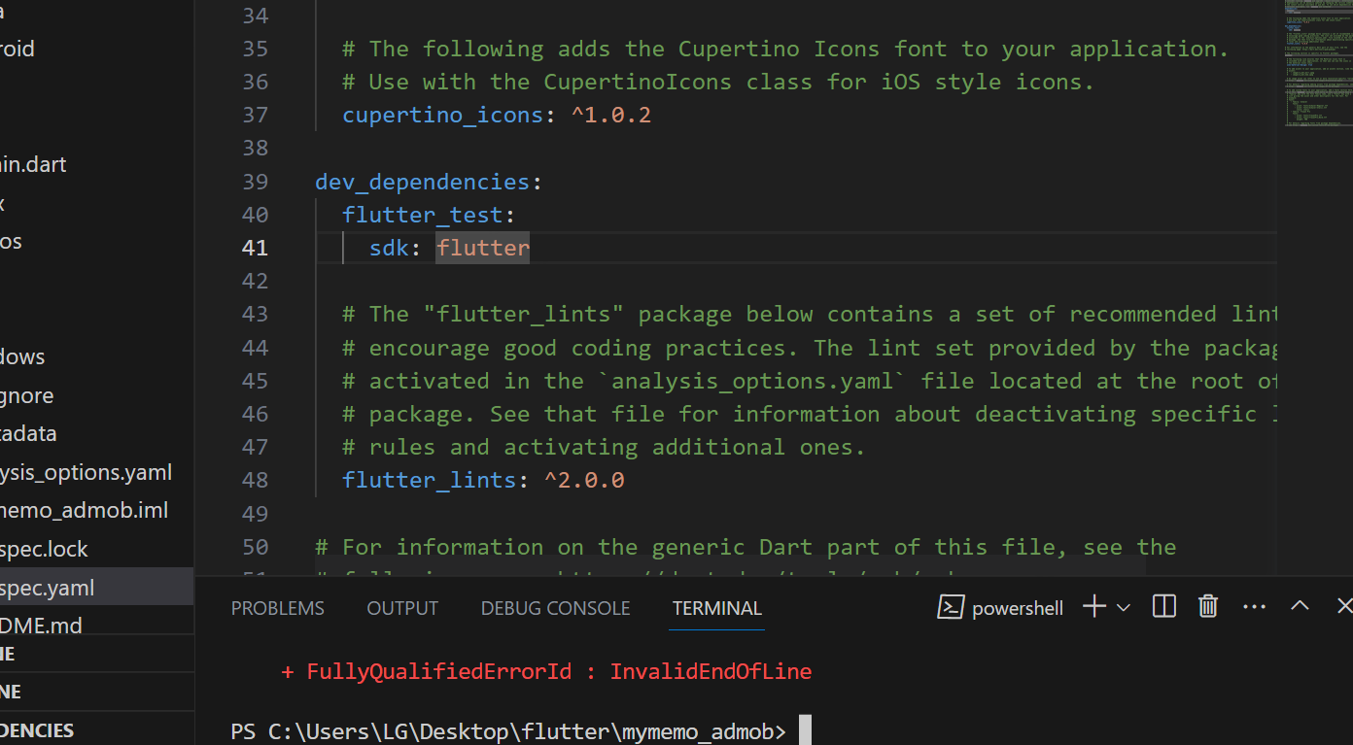Open the launch profile dropdown arrow
The width and height of the screenshot is (1353, 745).
[x=1124, y=608]
